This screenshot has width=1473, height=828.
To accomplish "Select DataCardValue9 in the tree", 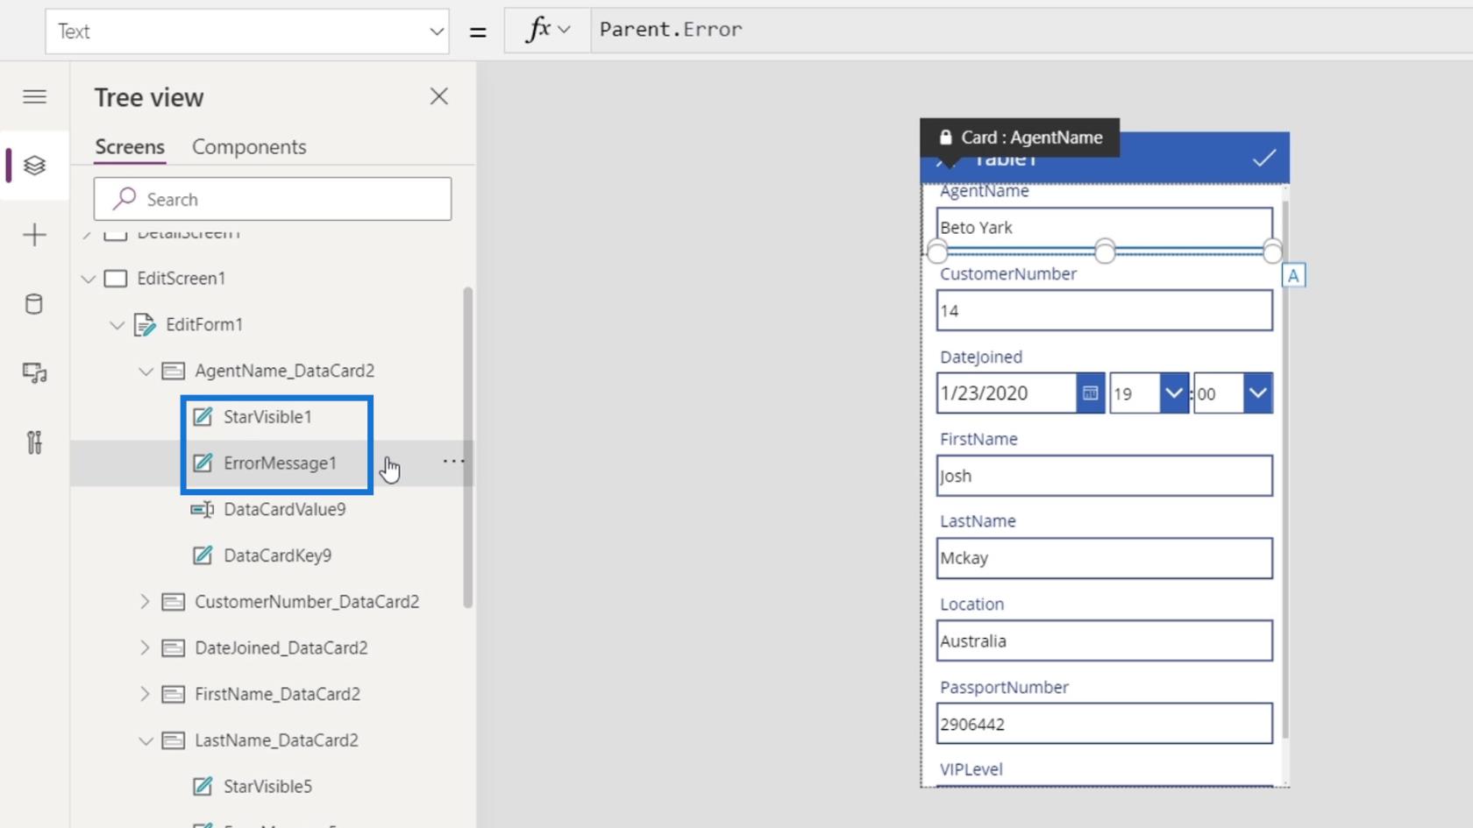I will click(x=284, y=509).
